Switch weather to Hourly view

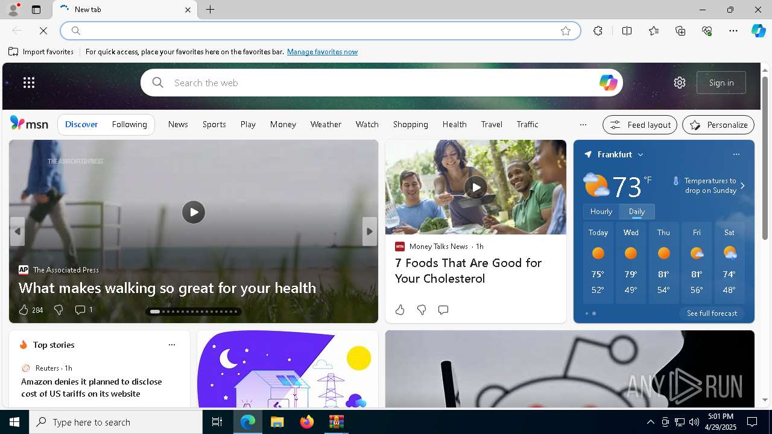click(601, 212)
